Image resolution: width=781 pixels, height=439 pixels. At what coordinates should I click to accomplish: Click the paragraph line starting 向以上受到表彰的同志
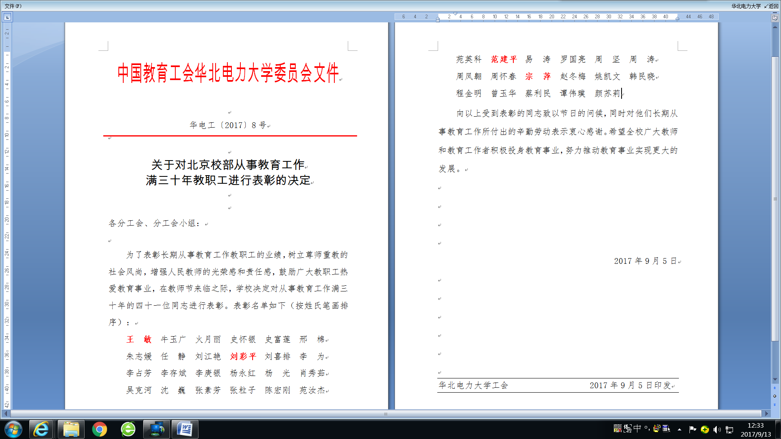(x=567, y=113)
